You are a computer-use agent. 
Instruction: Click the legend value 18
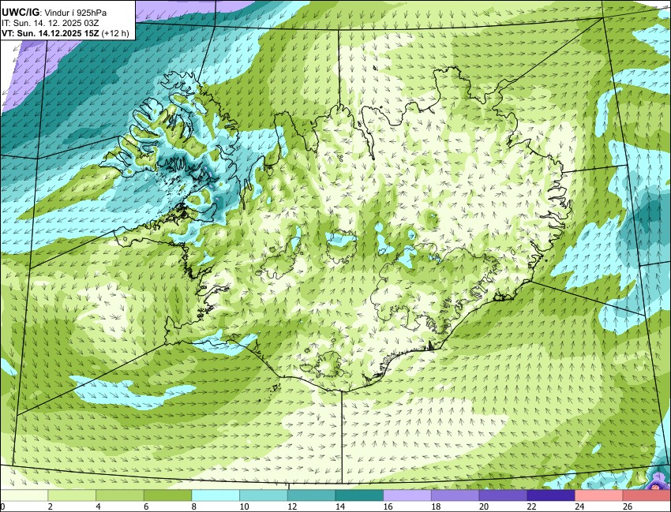click(x=436, y=506)
